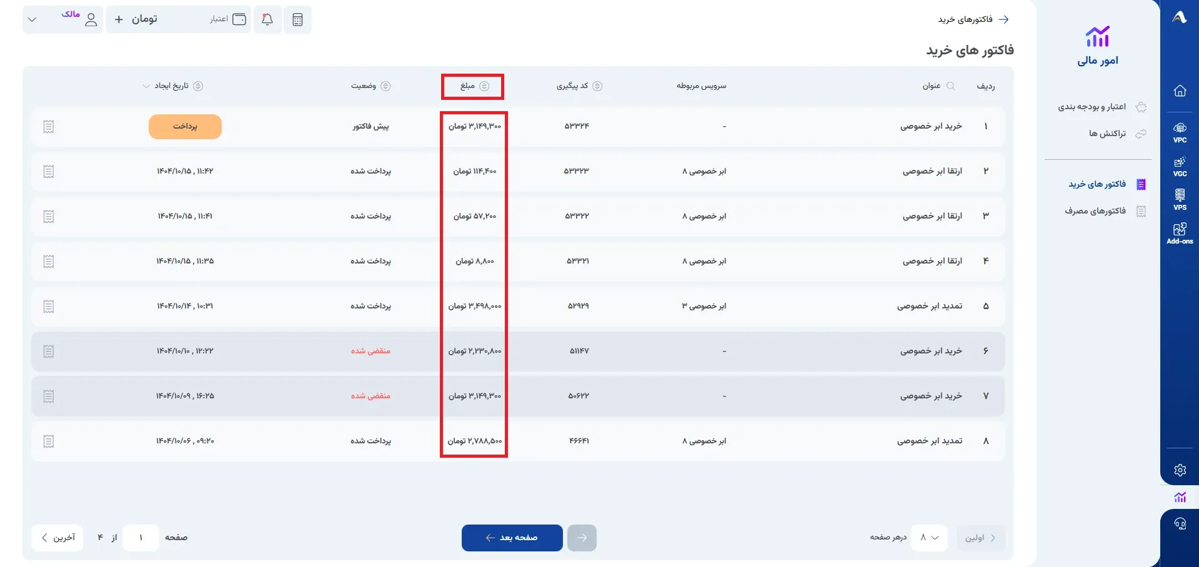Click the Arvan logo at sidebar top
The width and height of the screenshot is (1199, 567).
pyautogui.click(x=1180, y=17)
